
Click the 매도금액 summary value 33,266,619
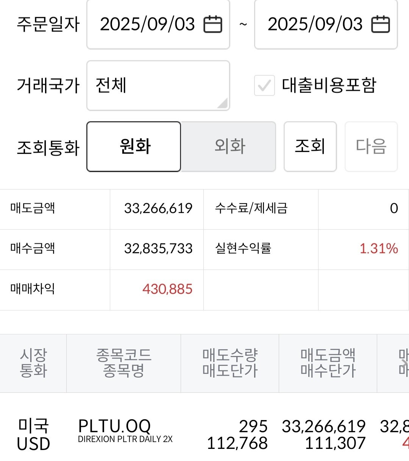(x=158, y=209)
